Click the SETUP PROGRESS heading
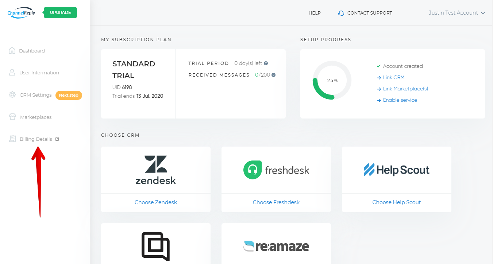 click(326, 39)
